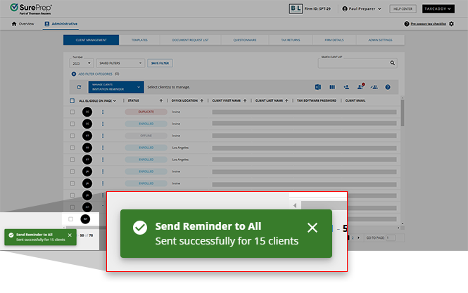Click the Firm ID: SPT-29 text
468x293 pixels.
click(317, 8)
